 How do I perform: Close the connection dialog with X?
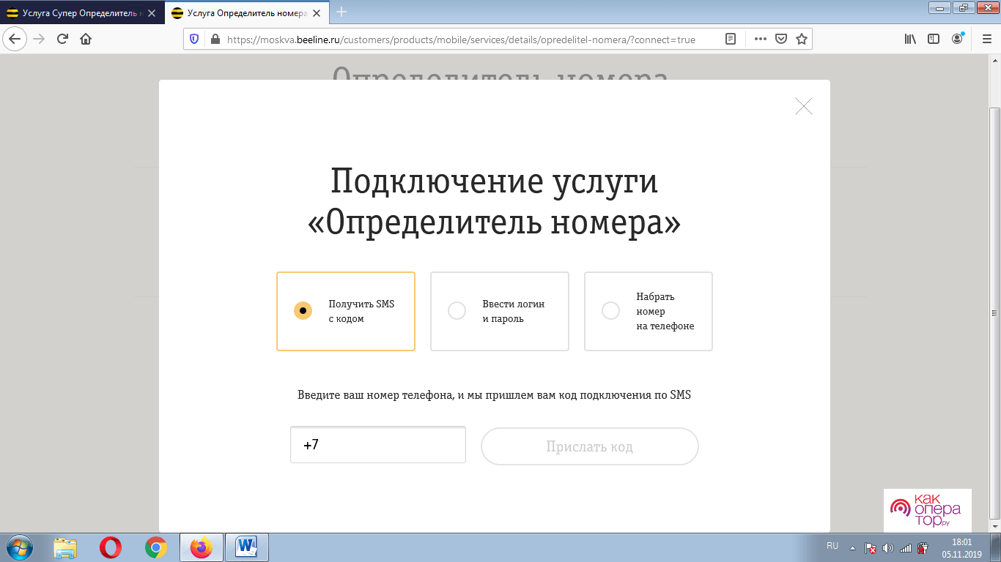804,106
